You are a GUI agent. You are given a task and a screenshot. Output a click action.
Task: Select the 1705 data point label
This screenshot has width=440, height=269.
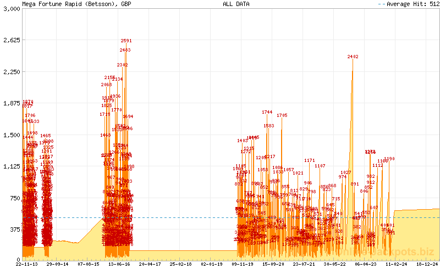(282, 115)
